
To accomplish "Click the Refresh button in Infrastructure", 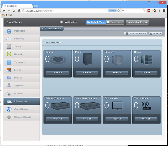I will point(156,34).
